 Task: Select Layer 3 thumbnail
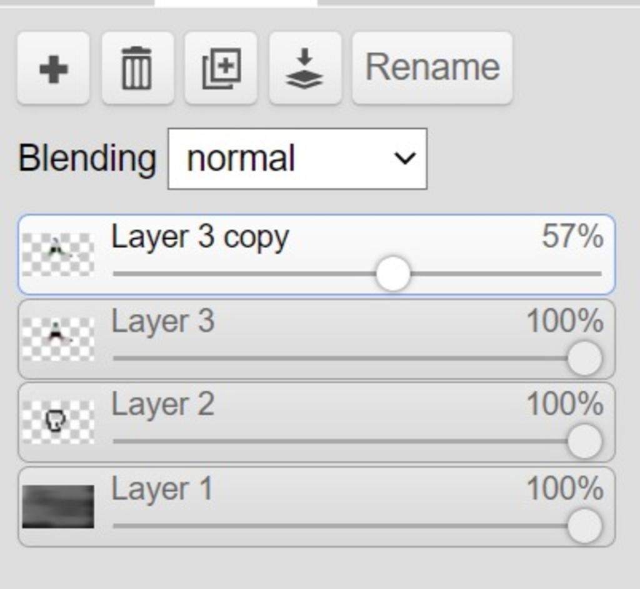click(x=58, y=339)
